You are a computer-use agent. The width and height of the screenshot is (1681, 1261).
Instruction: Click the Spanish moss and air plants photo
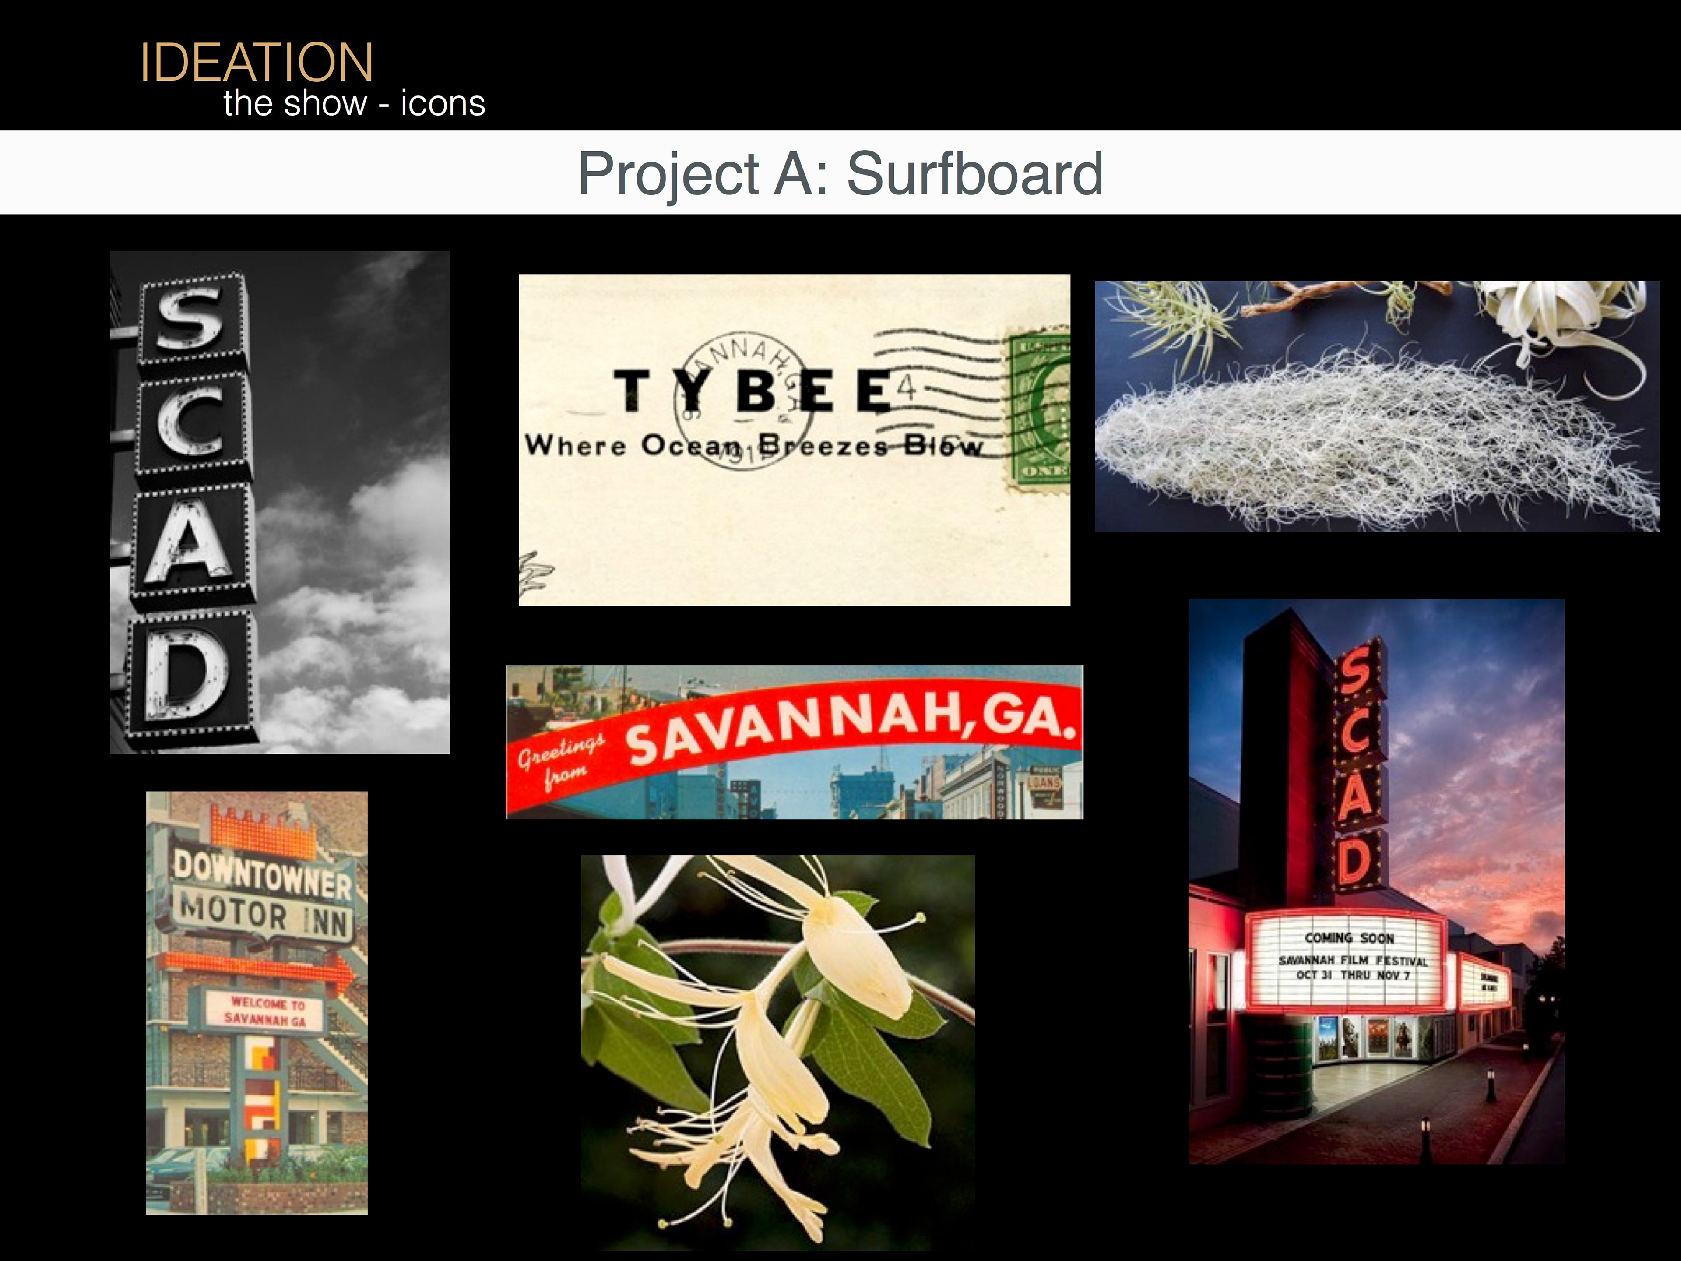pos(1377,406)
